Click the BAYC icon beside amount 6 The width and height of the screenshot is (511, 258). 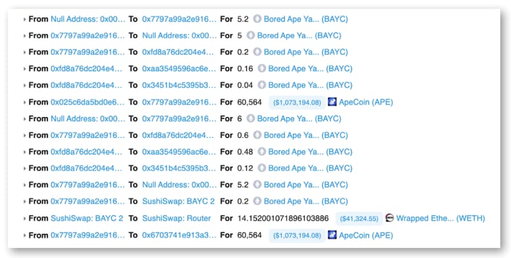pyautogui.click(x=250, y=118)
